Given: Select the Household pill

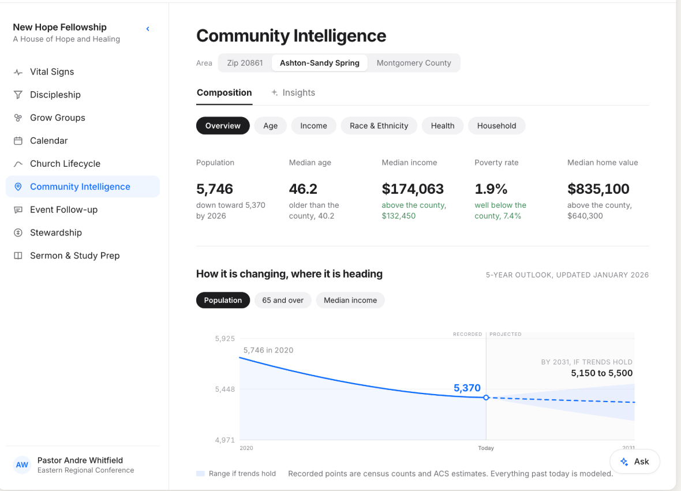Looking at the screenshot, I should [496, 126].
